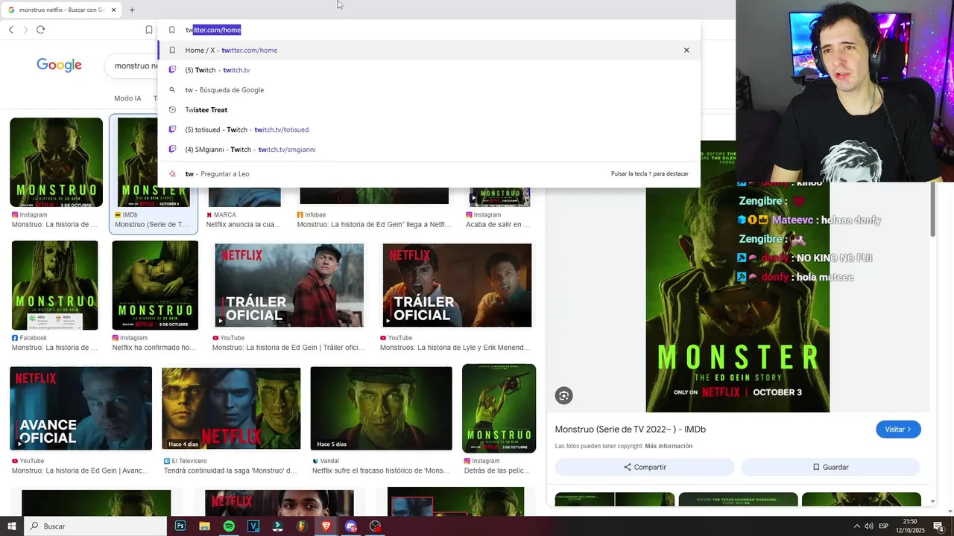Click 'Tendrá continuidad la saga Monstruo' caption
The image size is (954, 536).
click(x=230, y=470)
